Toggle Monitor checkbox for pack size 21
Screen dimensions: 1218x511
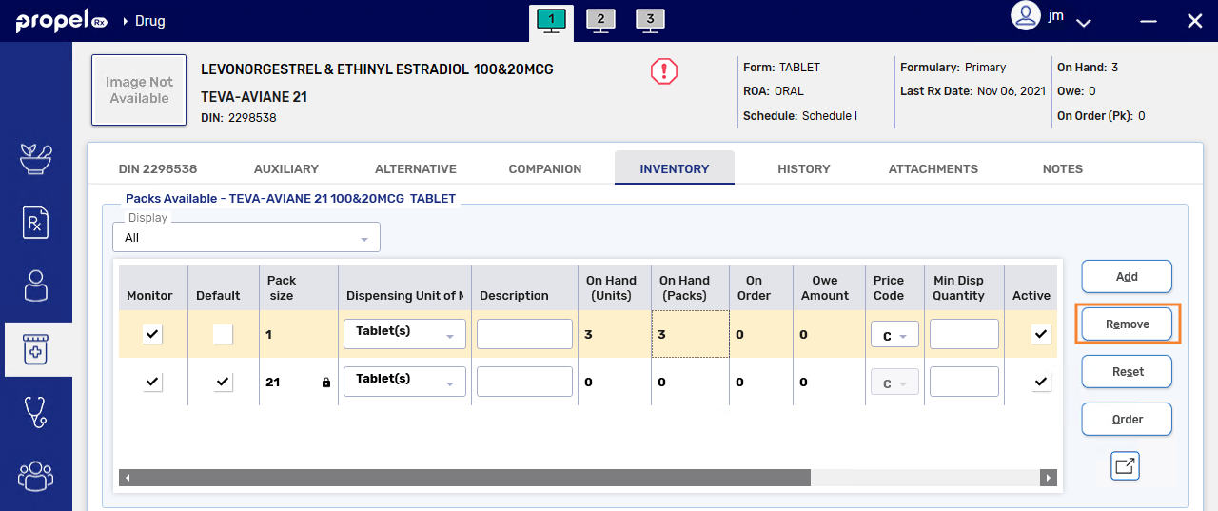point(152,382)
